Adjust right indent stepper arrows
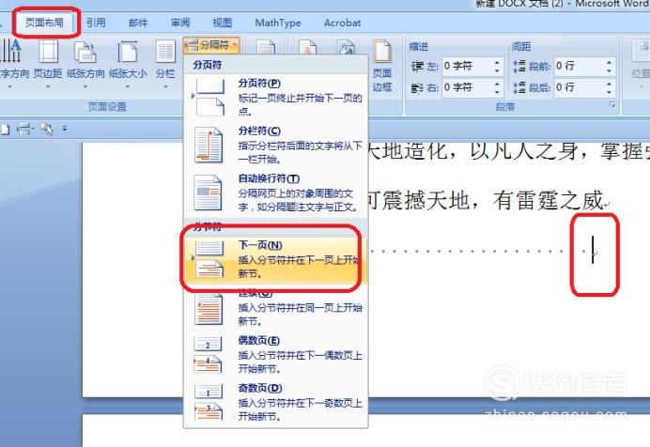The image size is (650, 447). (497, 87)
